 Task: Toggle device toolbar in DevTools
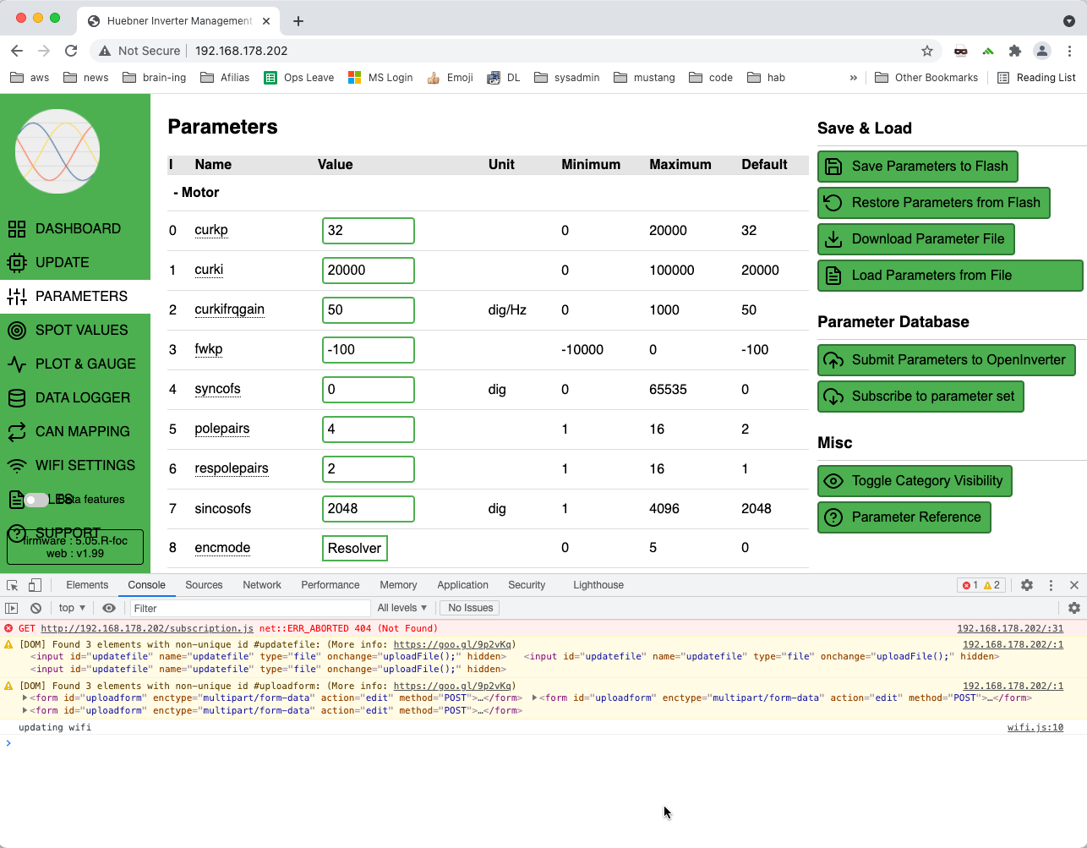[35, 585]
